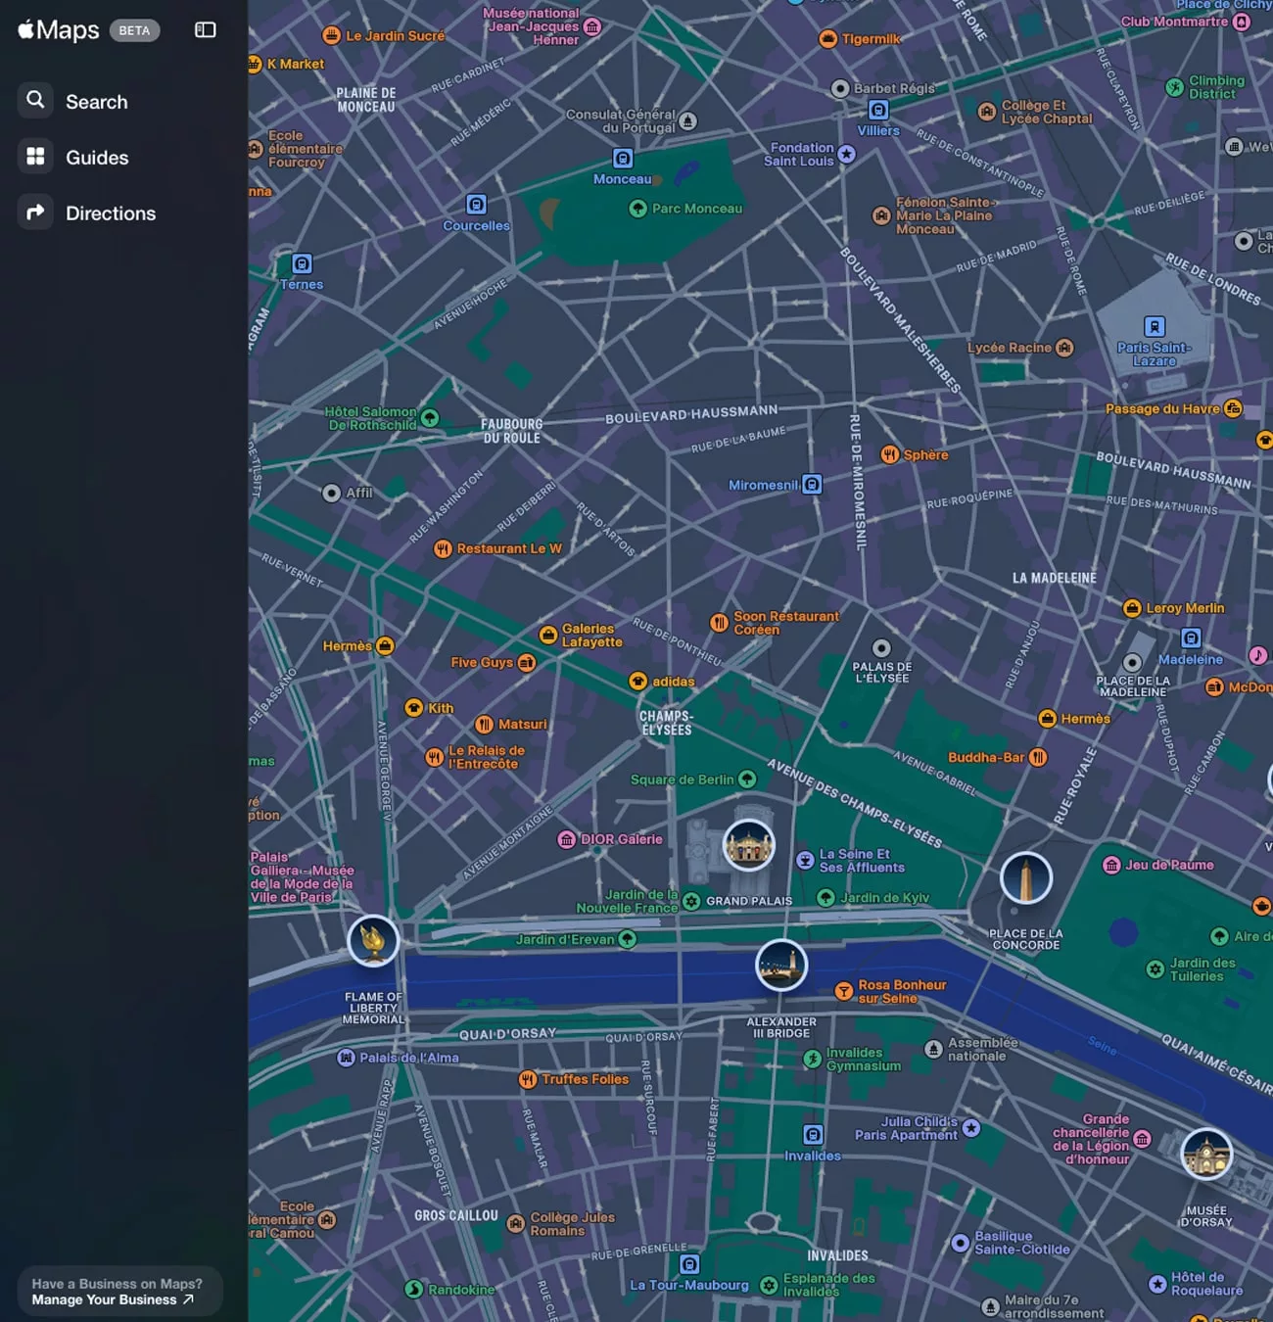
Task: Toggle the sidebar panel icon
Action: pyautogui.click(x=205, y=30)
